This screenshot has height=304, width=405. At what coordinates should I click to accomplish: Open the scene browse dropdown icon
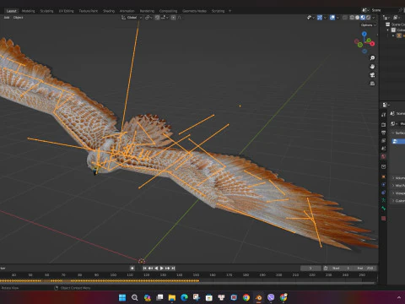[x=365, y=10]
